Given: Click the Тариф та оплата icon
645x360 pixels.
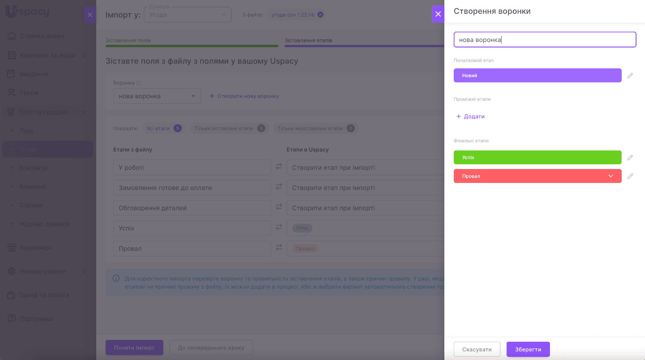Looking at the screenshot, I should click(11, 295).
